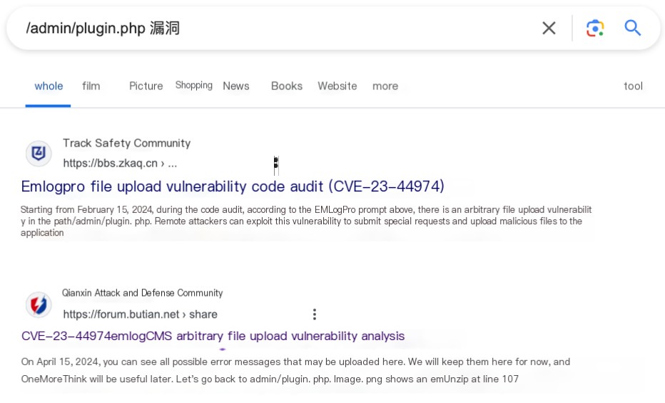This screenshot has width=665, height=403.
Task: Switch to the 'film' tab
Action: (91, 86)
